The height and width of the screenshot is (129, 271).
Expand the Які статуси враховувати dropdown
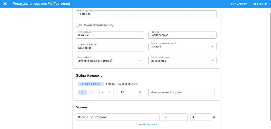coord(182,47)
